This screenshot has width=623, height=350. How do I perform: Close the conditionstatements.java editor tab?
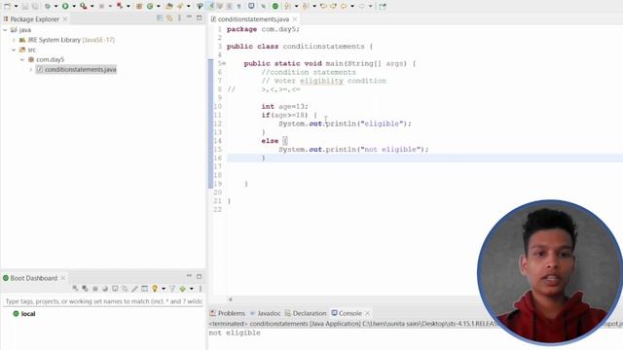pos(295,19)
